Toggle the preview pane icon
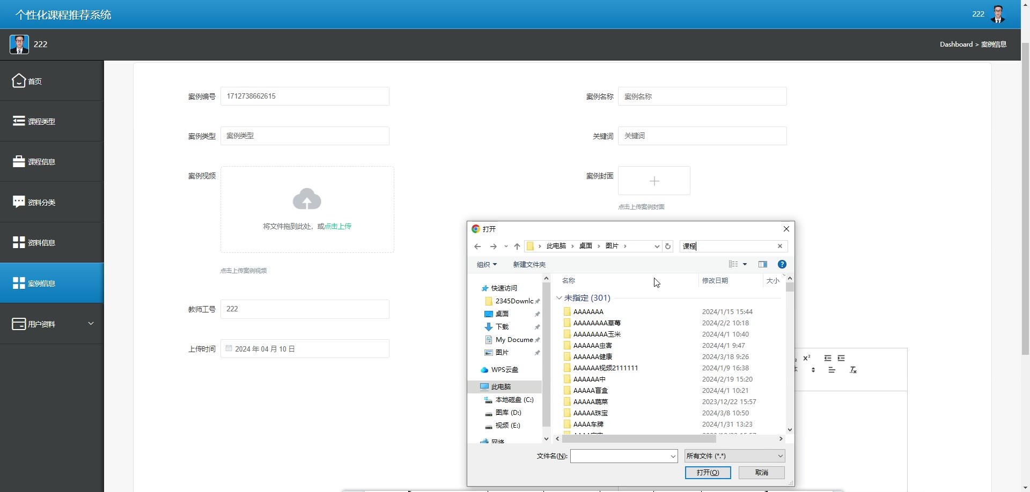Screen dimensions: 1030x492 coord(763,264)
